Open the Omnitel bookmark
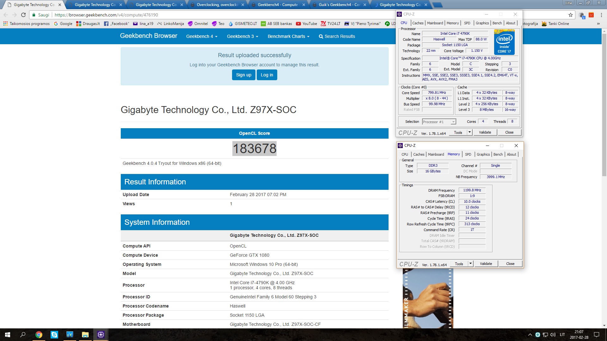 click(x=198, y=24)
